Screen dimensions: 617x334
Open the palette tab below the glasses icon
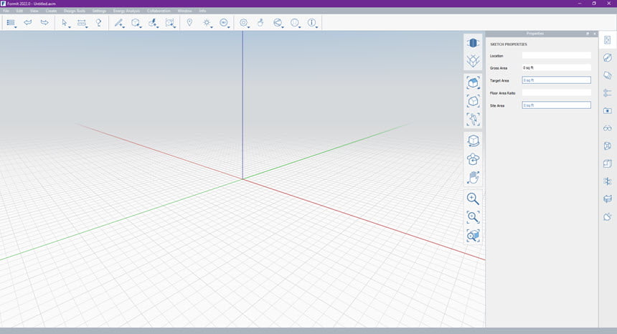point(608,145)
